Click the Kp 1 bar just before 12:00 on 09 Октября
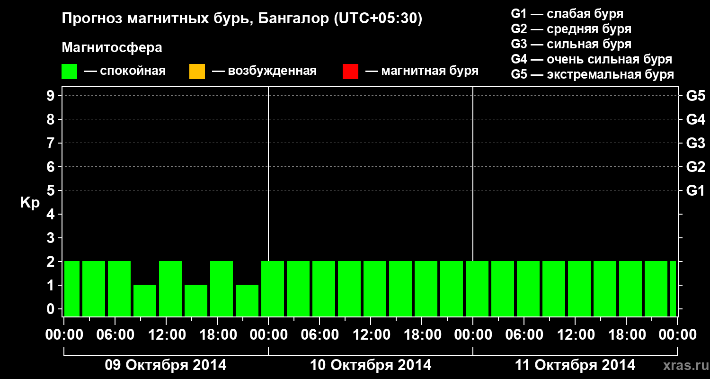710x379 pixels. [x=145, y=300]
